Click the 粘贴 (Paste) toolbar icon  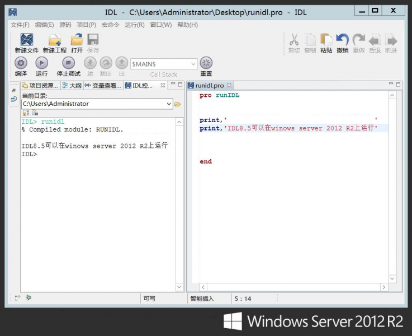coord(326,40)
